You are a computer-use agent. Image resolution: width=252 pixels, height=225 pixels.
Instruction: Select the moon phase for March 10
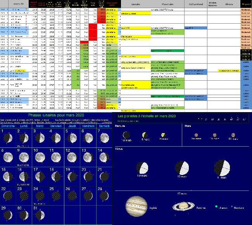pos(40,157)
